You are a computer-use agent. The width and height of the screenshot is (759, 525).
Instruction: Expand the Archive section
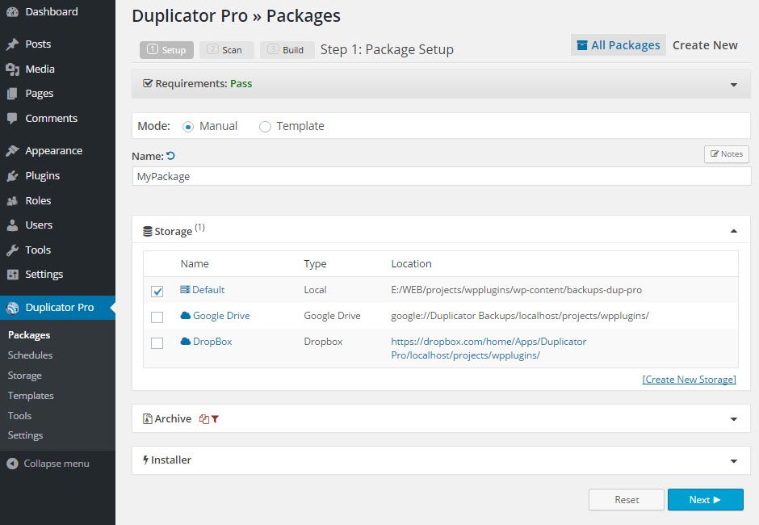[x=734, y=418]
